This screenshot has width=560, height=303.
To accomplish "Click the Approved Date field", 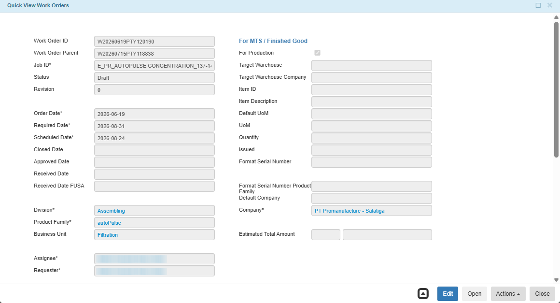I will pyautogui.click(x=154, y=162).
